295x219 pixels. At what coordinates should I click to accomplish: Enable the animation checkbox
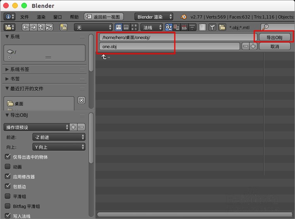pyautogui.click(x=8, y=167)
